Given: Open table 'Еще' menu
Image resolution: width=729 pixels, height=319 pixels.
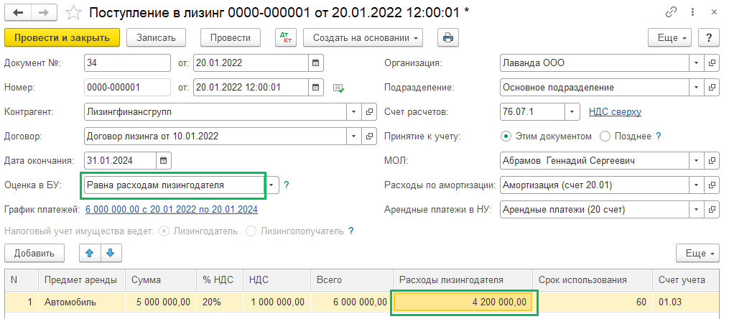Looking at the screenshot, I should [697, 253].
